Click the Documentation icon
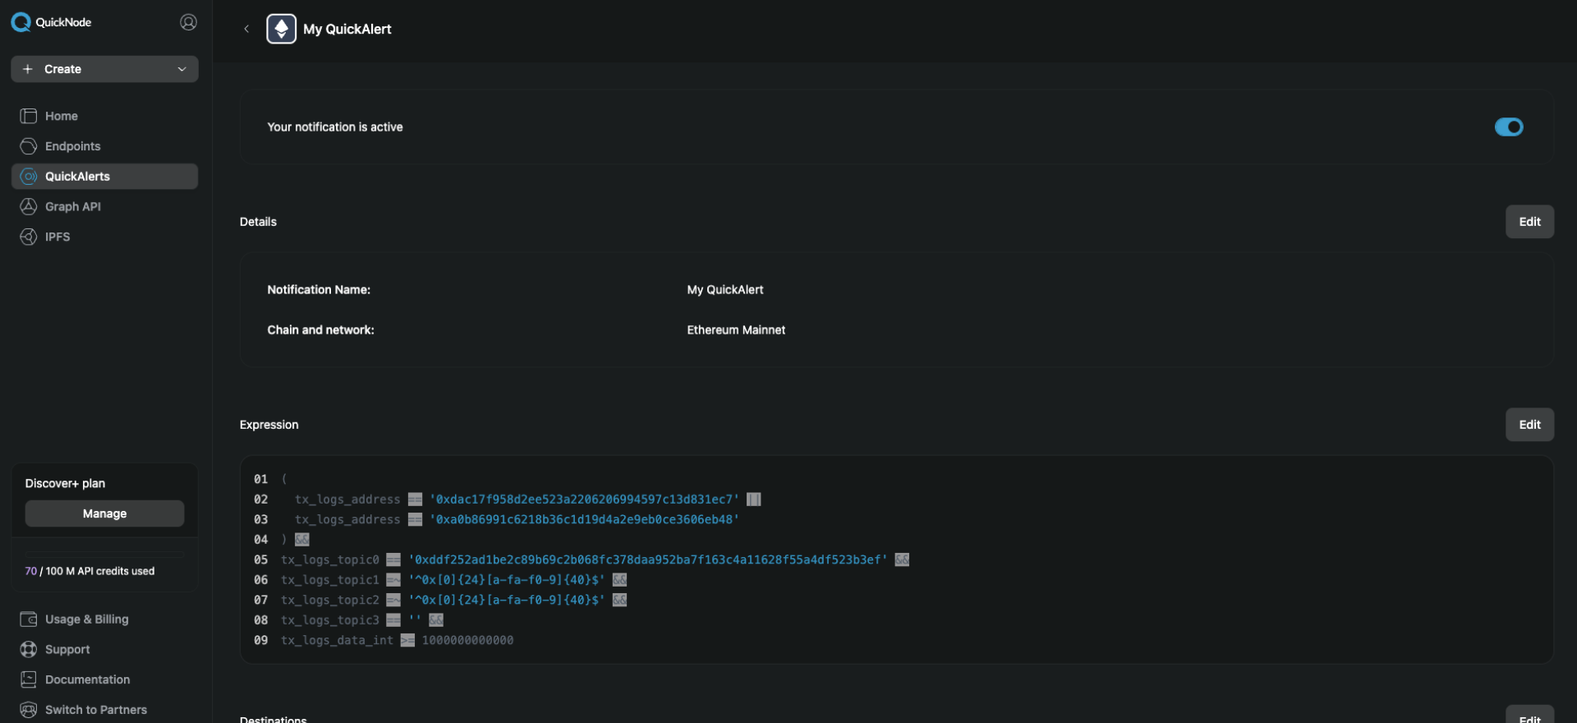The image size is (1577, 723). [x=29, y=679]
